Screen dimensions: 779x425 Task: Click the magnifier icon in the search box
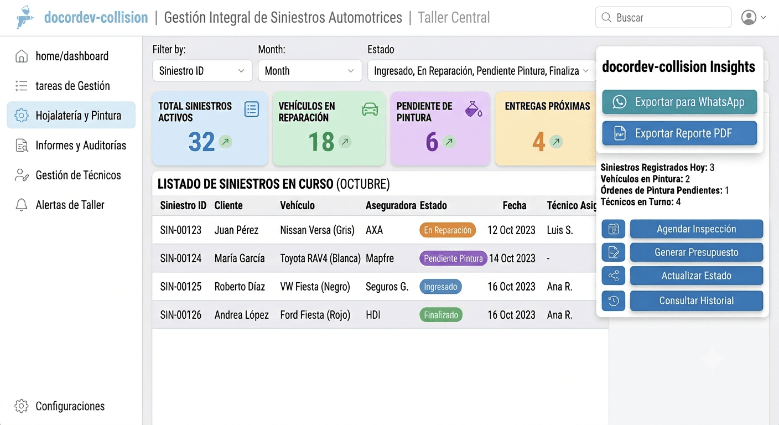[x=606, y=18]
